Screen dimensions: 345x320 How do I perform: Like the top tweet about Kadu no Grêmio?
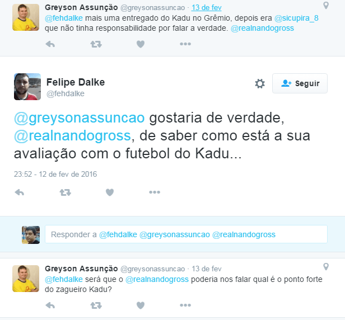click(x=141, y=44)
